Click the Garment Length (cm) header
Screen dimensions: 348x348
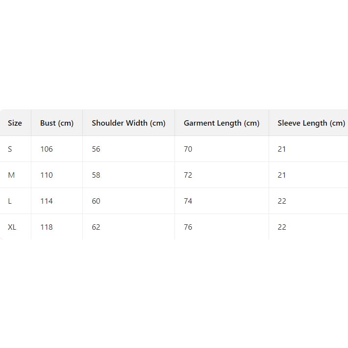coord(222,123)
